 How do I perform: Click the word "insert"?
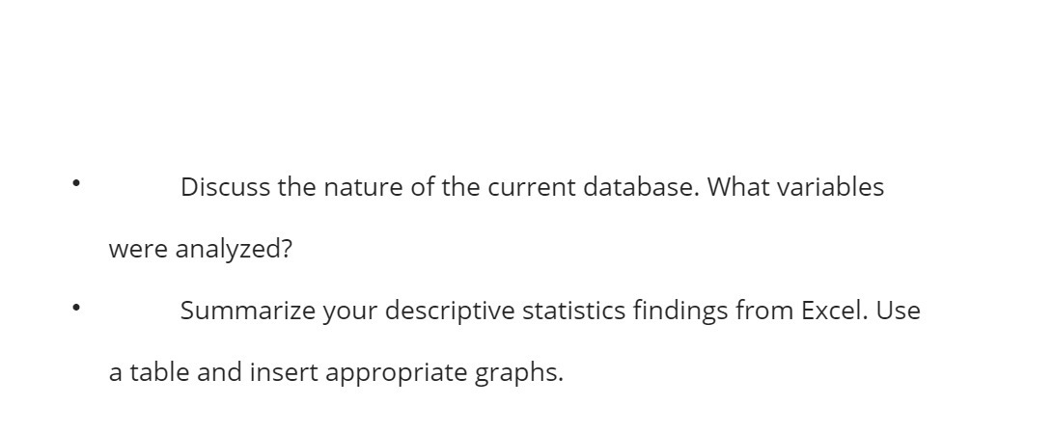click(284, 372)
